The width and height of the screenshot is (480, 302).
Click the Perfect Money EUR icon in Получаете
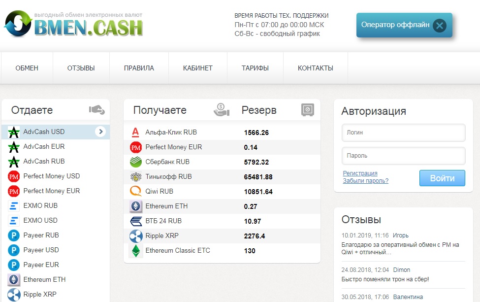click(x=135, y=147)
